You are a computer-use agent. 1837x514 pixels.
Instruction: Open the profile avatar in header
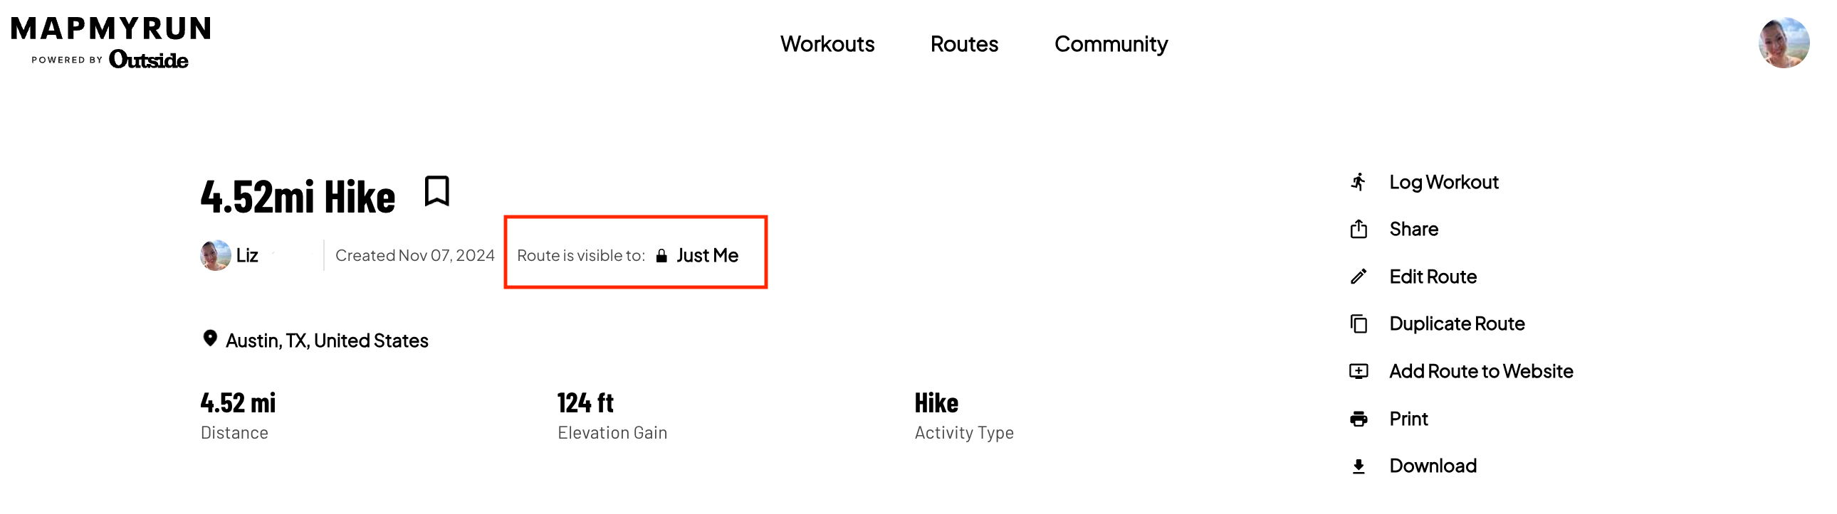coord(1783,43)
